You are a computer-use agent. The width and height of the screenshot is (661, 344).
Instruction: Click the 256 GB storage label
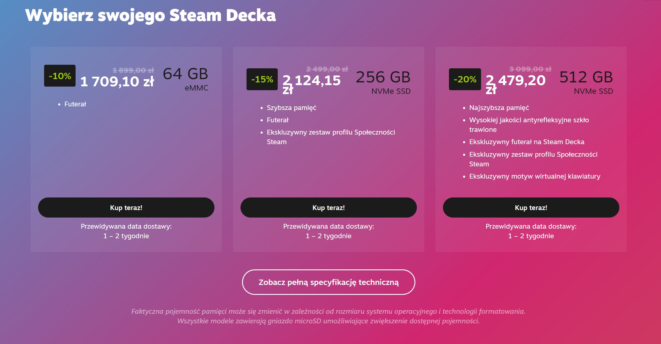pos(383,77)
